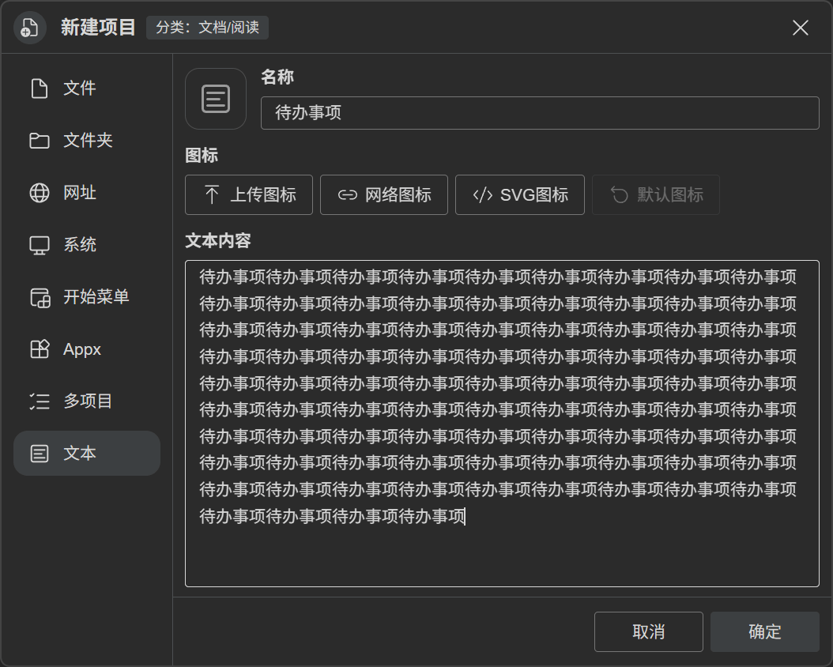Screen dimensions: 833x667
Task: Choose the 多项目 list icon
Action: tap(40, 401)
